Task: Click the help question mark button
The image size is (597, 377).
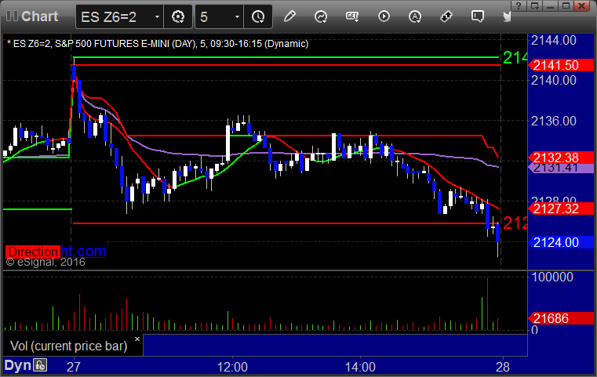Action: 519,5
